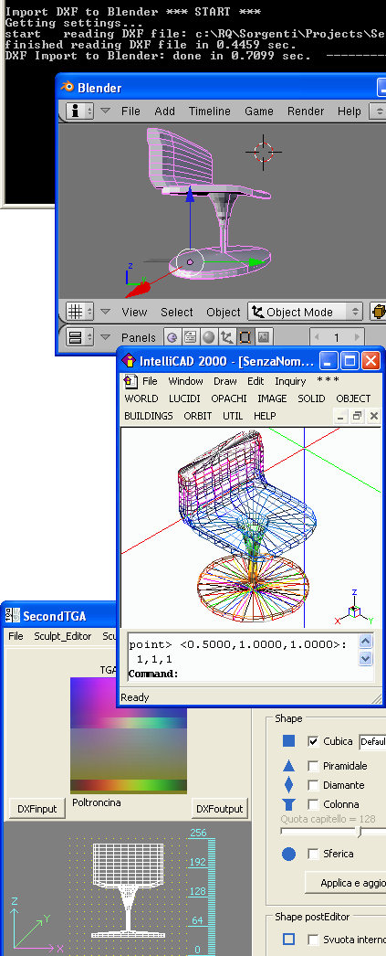Open the Blender Render menu
The width and height of the screenshot is (386, 956).
point(306,111)
